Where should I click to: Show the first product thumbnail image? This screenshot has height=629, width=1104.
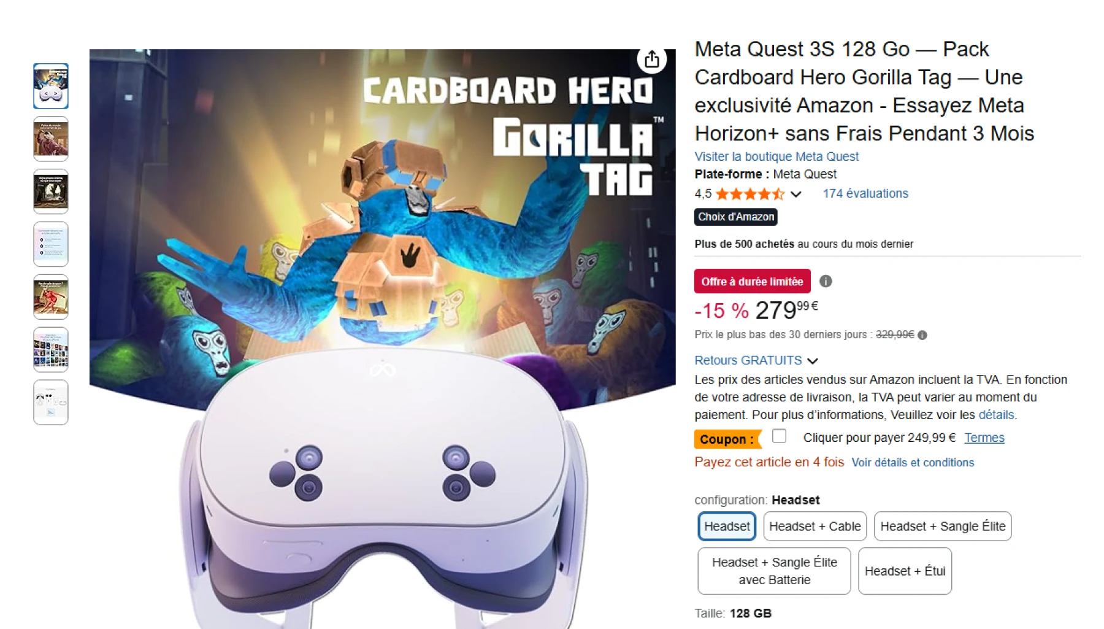[51, 86]
